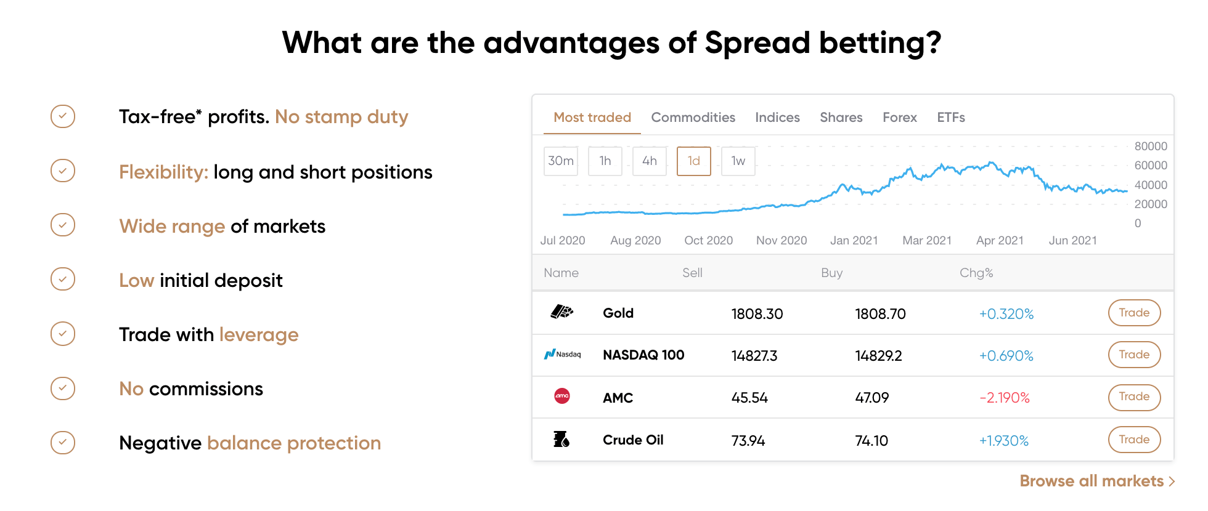Open the Commodities tab
This screenshot has height=511, width=1208.
693,117
